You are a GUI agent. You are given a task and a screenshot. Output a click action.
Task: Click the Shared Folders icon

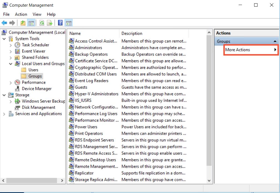(17, 57)
